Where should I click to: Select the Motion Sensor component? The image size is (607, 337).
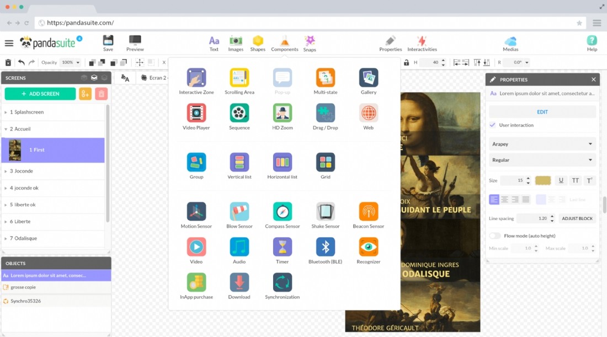tap(196, 212)
